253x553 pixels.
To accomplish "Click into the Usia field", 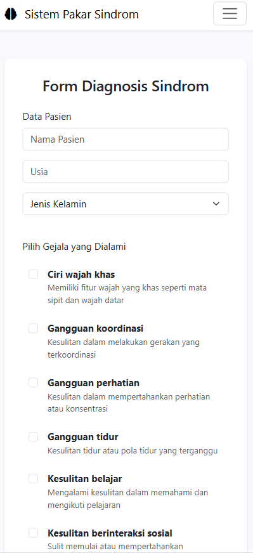I will pyautogui.click(x=126, y=172).
